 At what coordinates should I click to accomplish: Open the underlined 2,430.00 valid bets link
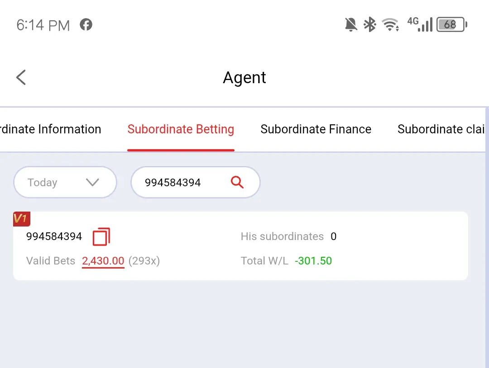[x=103, y=261]
